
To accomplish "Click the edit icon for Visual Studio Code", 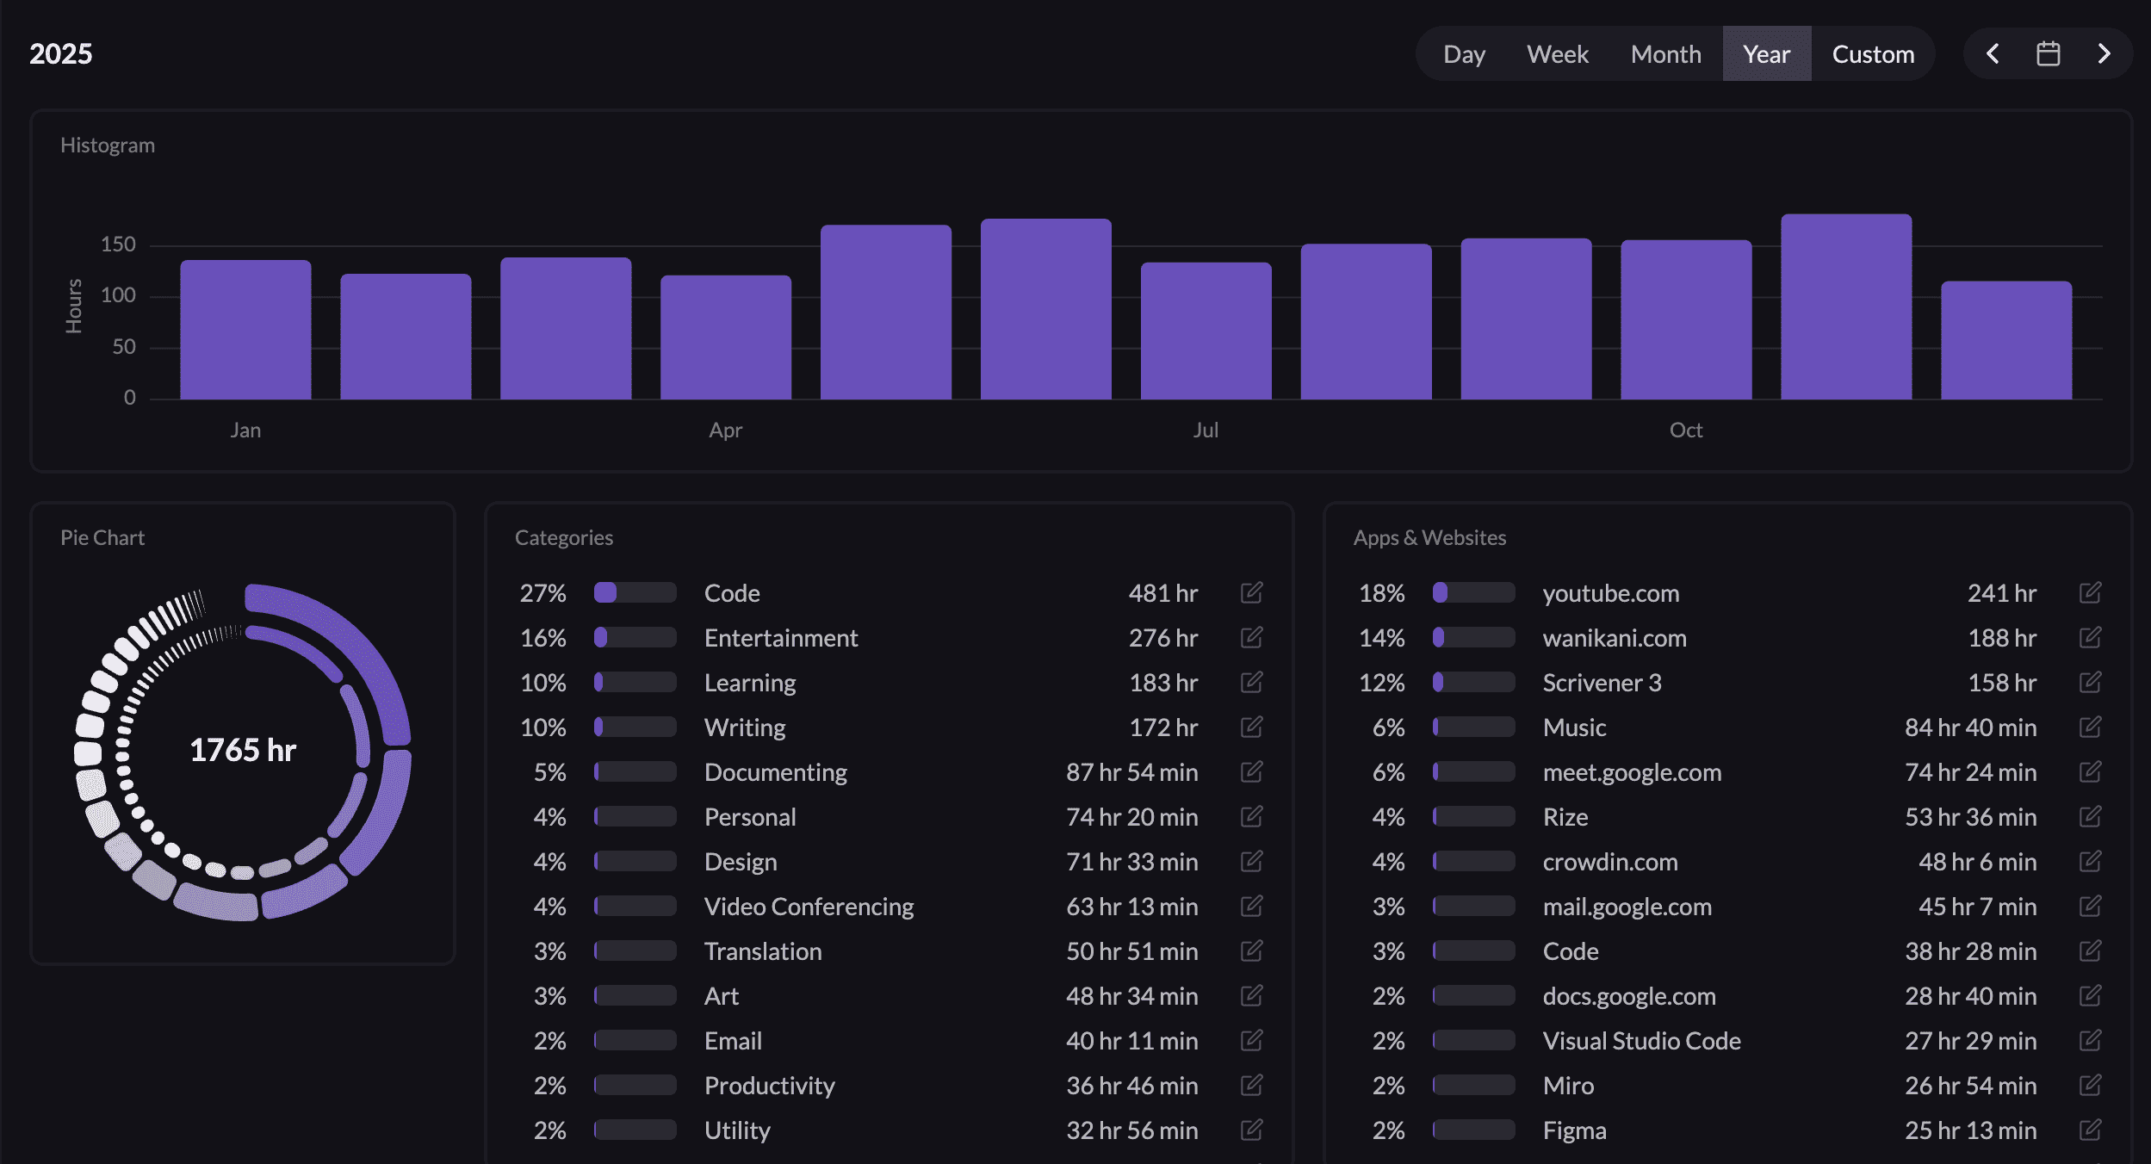I will click(2091, 1040).
